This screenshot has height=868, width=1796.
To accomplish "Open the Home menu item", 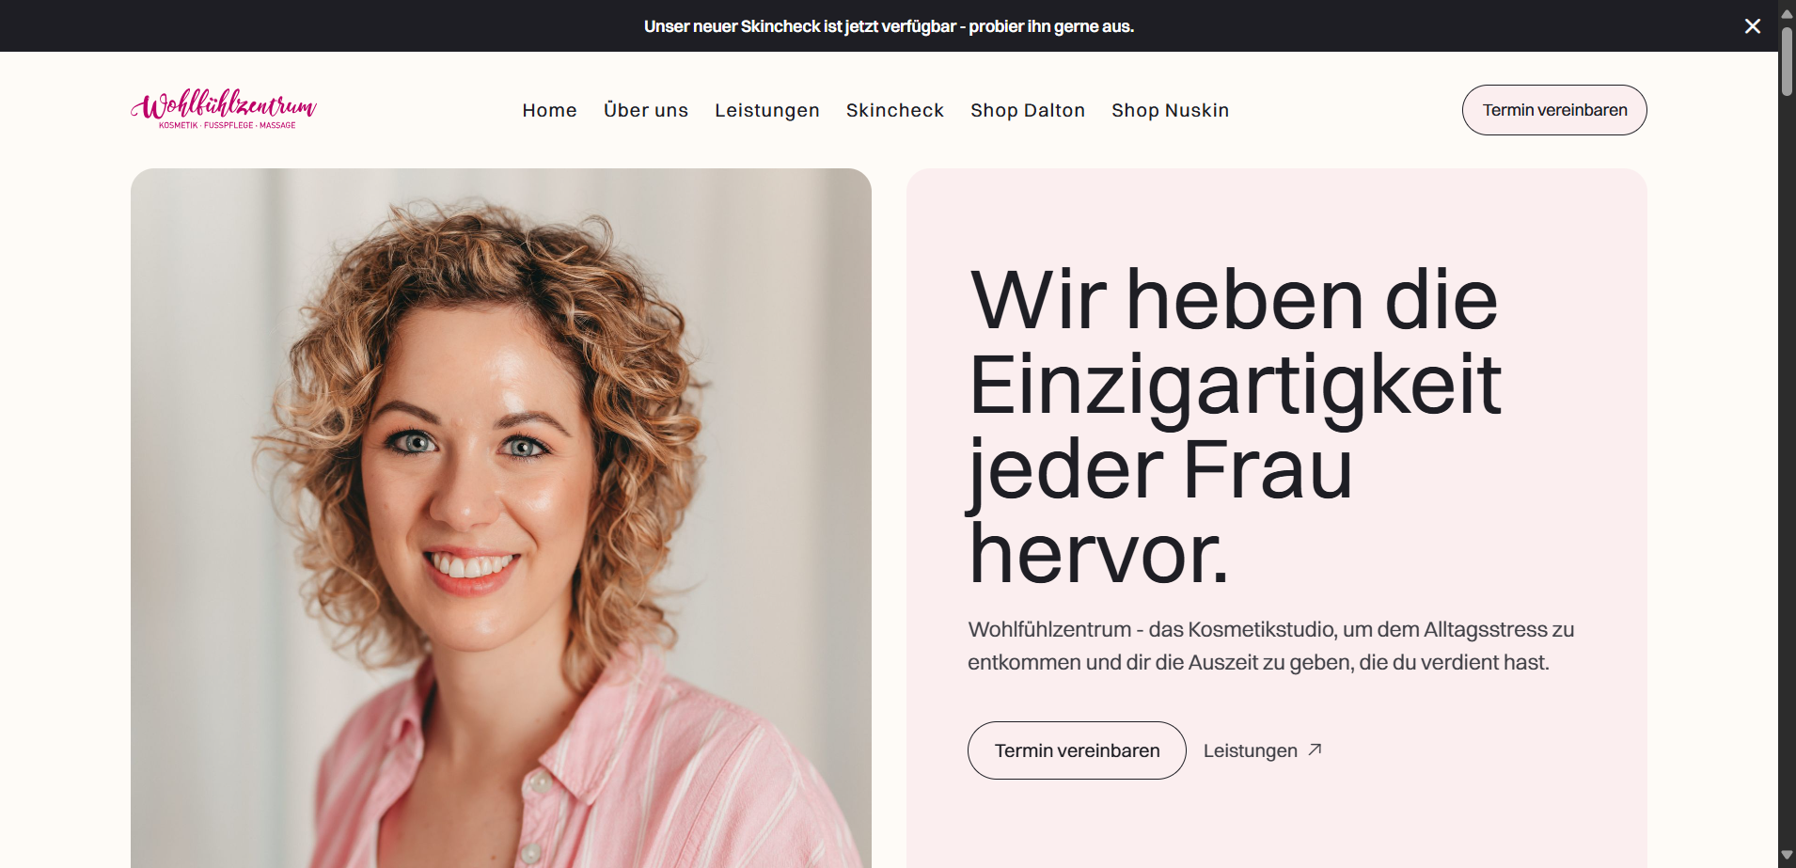I will (x=549, y=110).
